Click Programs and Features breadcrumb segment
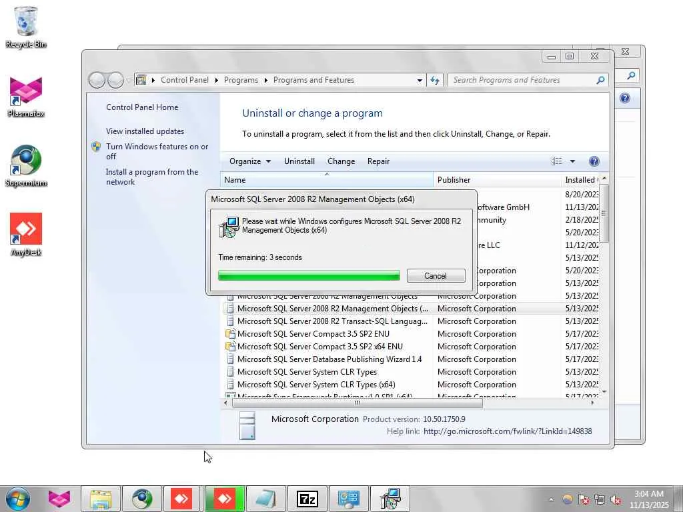 point(313,80)
